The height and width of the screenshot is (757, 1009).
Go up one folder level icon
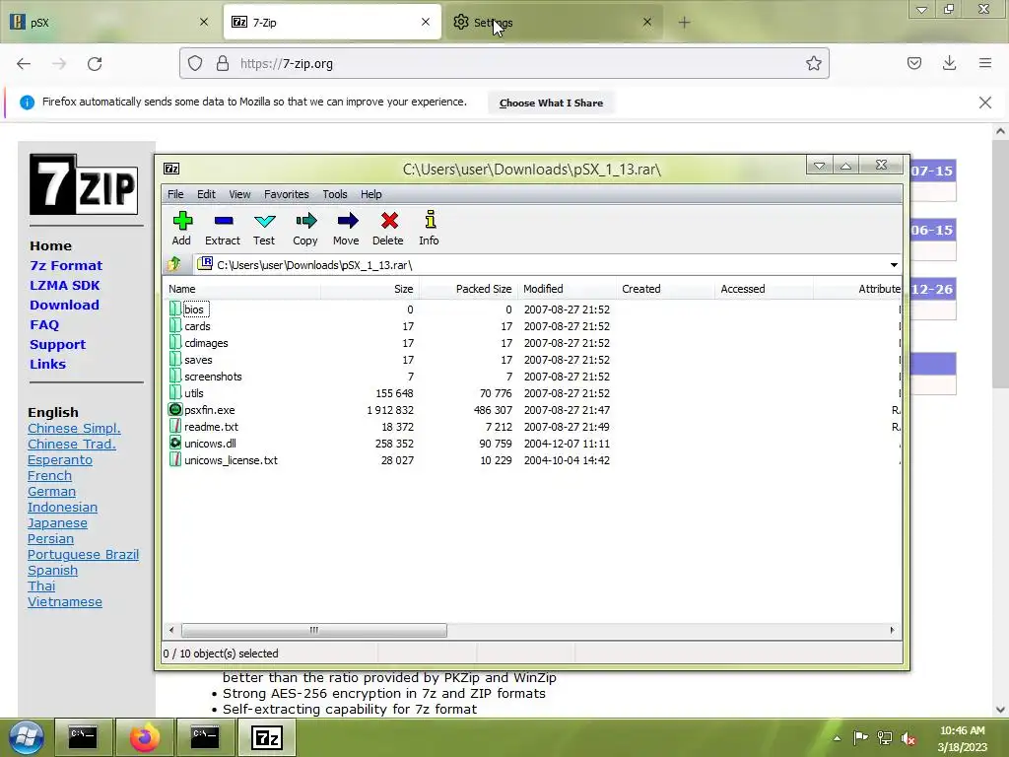point(173,264)
